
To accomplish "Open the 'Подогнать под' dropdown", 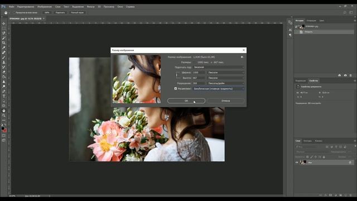I will (x=219, y=67).
